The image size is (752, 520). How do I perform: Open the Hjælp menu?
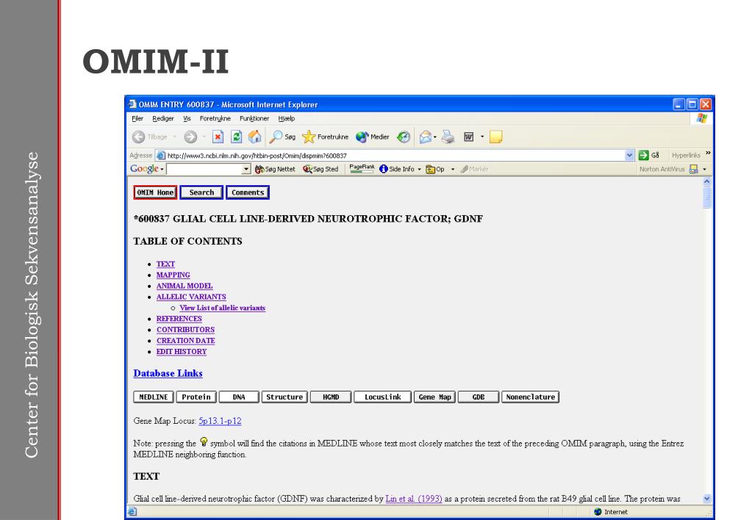tap(286, 118)
